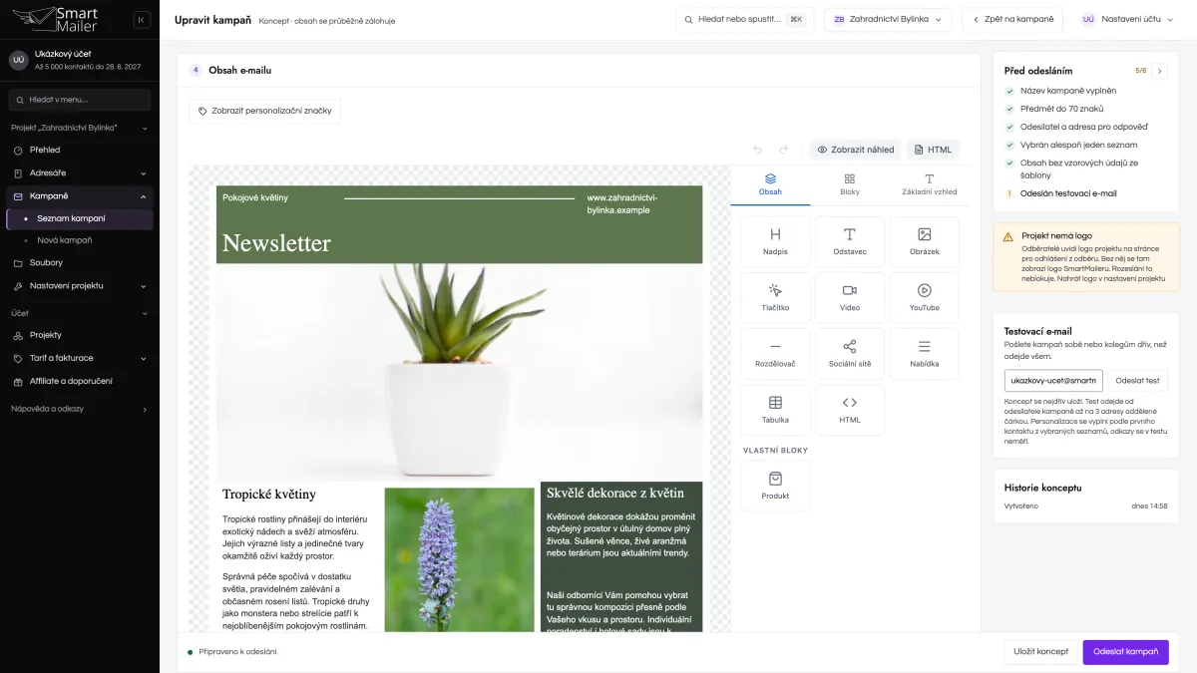Add an HTML code block
Screen dimensions: 1197x673
850,410
